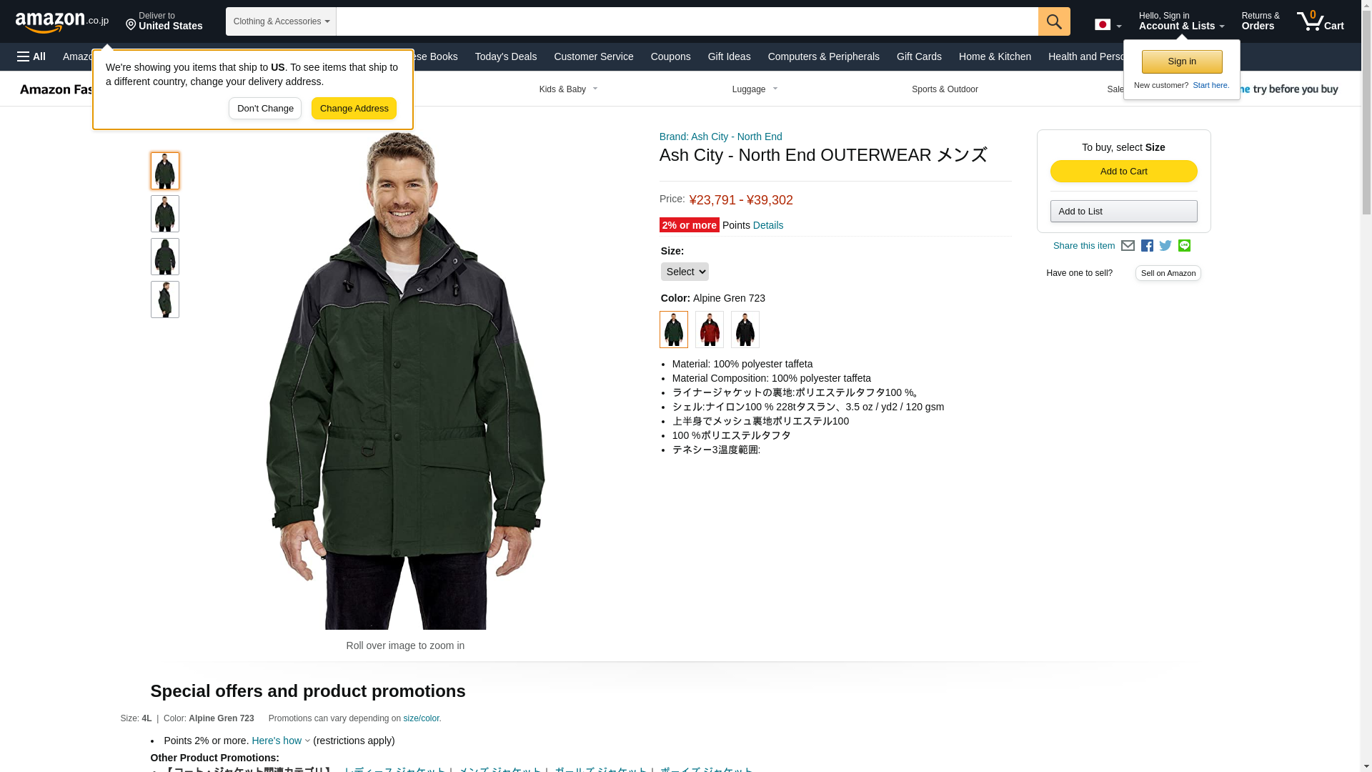
Task: Share this item on LINE
Action: coord(1184,246)
